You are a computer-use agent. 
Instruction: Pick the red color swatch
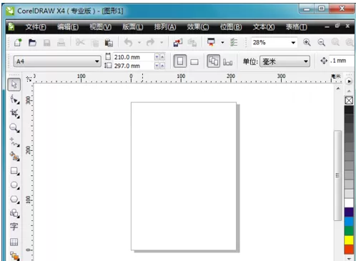point(349,250)
